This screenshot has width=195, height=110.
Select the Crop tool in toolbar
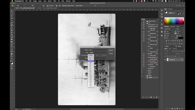point(12,20)
